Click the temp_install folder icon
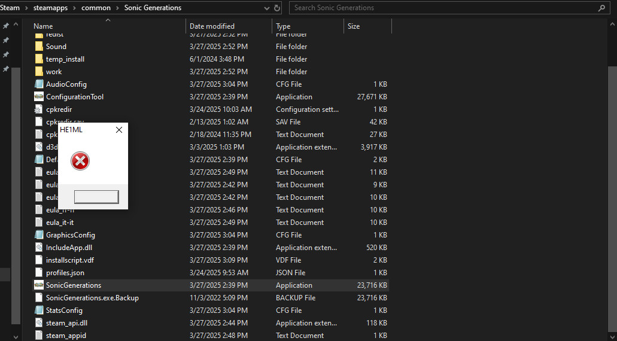The image size is (617, 341). [39, 59]
